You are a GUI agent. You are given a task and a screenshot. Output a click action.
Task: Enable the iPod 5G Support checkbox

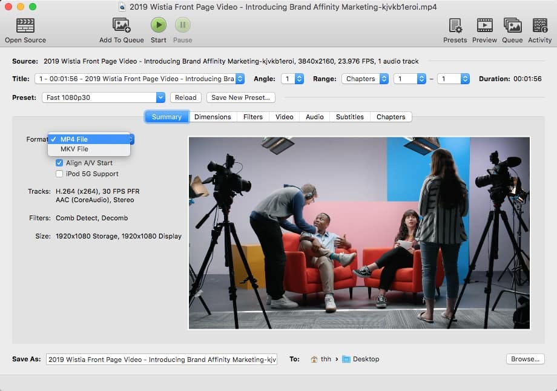tap(59, 174)
